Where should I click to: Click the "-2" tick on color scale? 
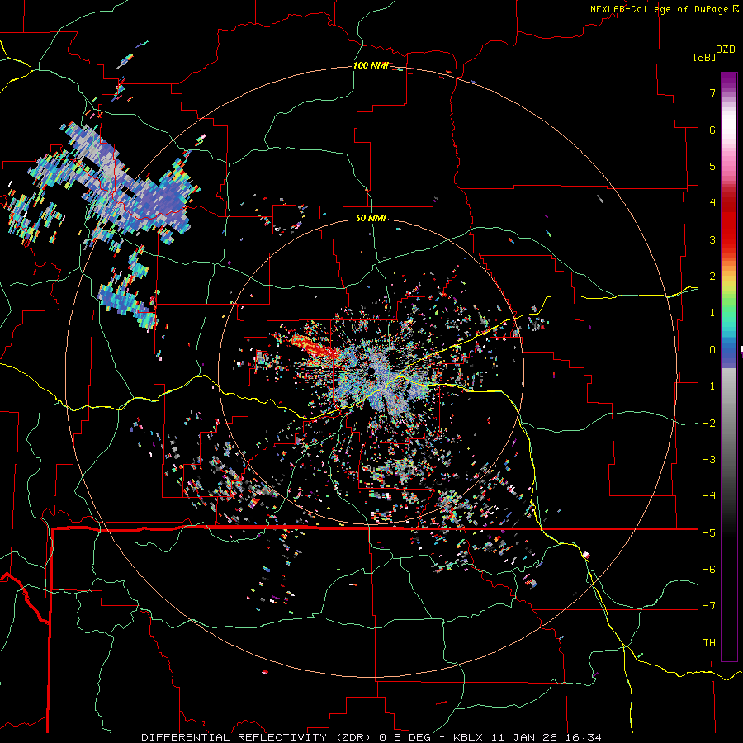709,424
